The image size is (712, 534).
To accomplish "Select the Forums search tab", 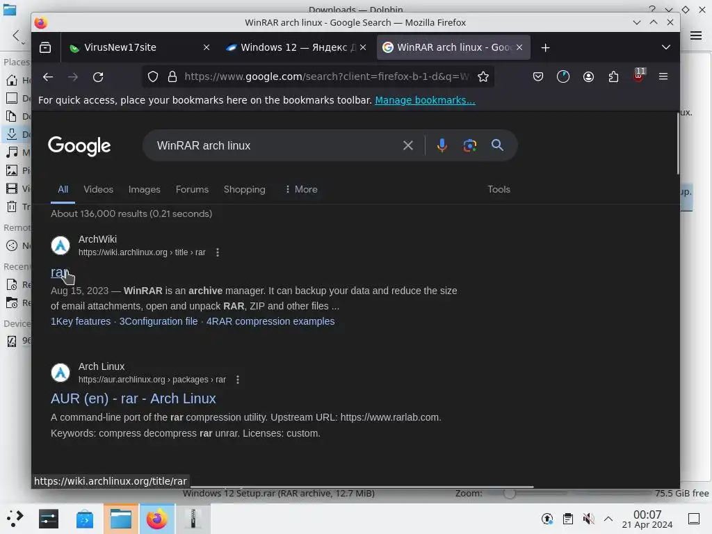I will click(192, 189).
